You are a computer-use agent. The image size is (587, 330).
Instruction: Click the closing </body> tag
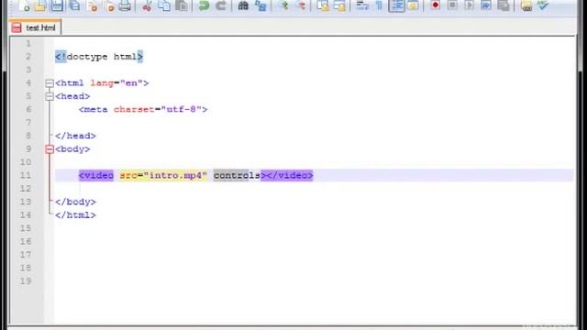pyautogui.click(x=75, y=202)
